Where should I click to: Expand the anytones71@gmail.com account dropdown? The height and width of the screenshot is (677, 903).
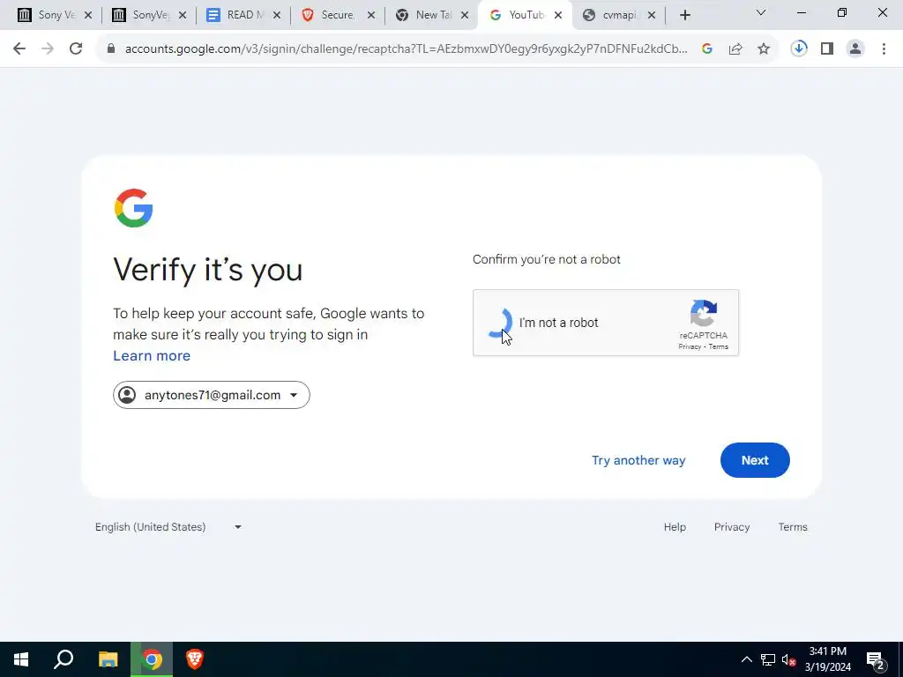tap(212, 395)
